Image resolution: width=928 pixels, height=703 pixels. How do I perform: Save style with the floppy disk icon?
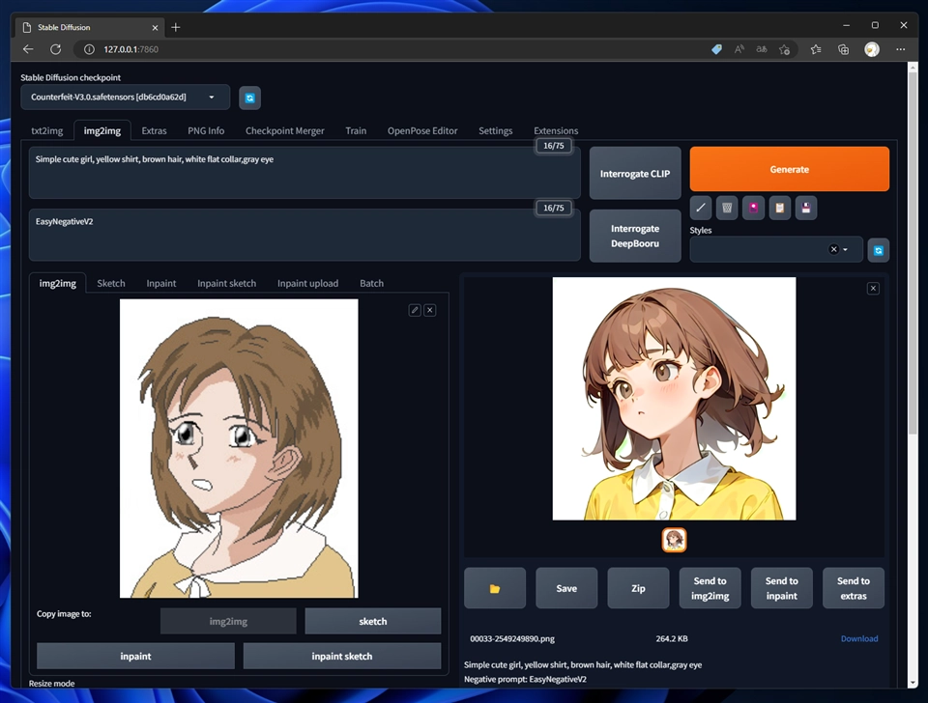(x=806, y=208)
